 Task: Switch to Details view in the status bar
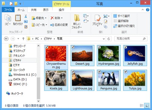142,105
